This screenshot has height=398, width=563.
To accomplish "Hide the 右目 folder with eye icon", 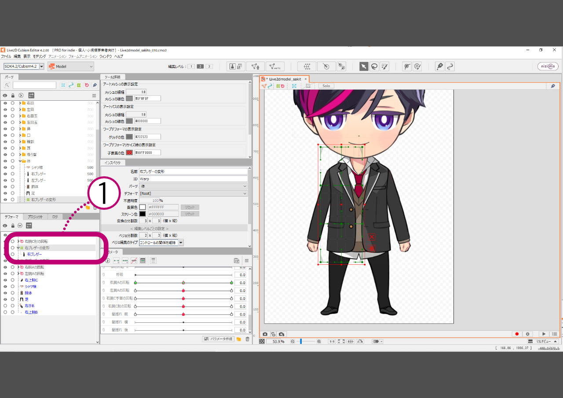I will point(5,103).
